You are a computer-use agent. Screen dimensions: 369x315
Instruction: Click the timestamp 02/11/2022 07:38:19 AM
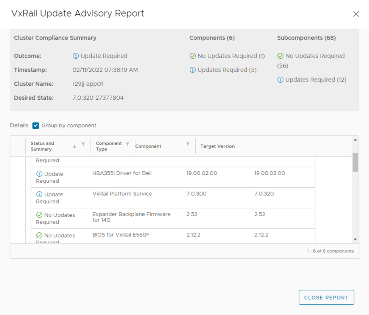[x=105, y=70]
